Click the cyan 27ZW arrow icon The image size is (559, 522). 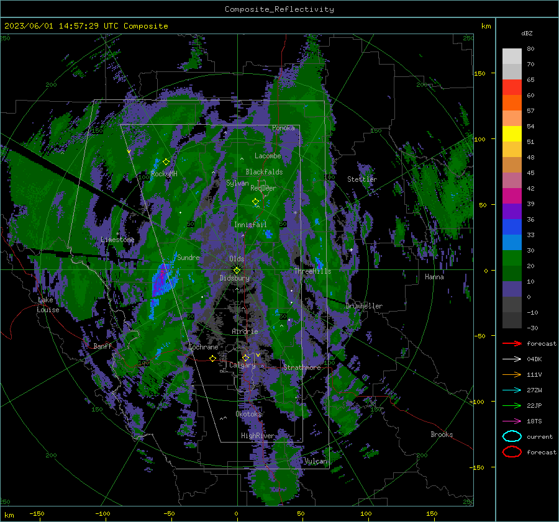[x=512, y=390]
